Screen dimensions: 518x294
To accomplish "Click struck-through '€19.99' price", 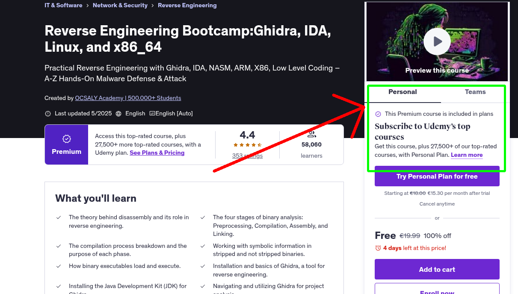I will pyautogui.click(x=410, y=236).
